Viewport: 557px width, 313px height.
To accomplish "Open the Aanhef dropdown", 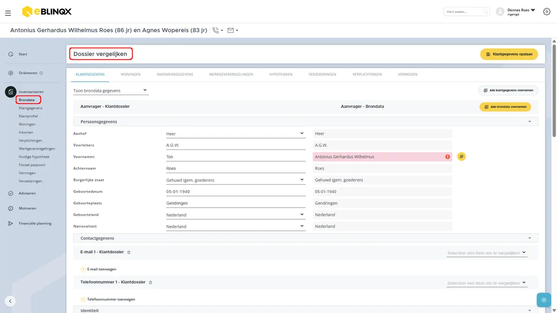I will pos(235,134).
